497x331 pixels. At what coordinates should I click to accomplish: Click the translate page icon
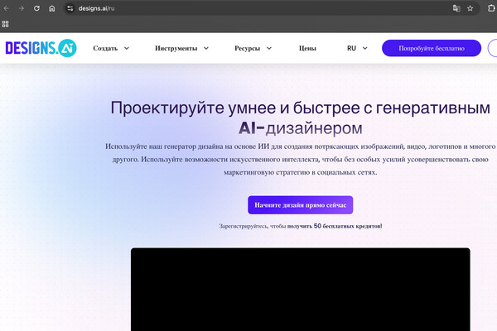tap(456, 7)
